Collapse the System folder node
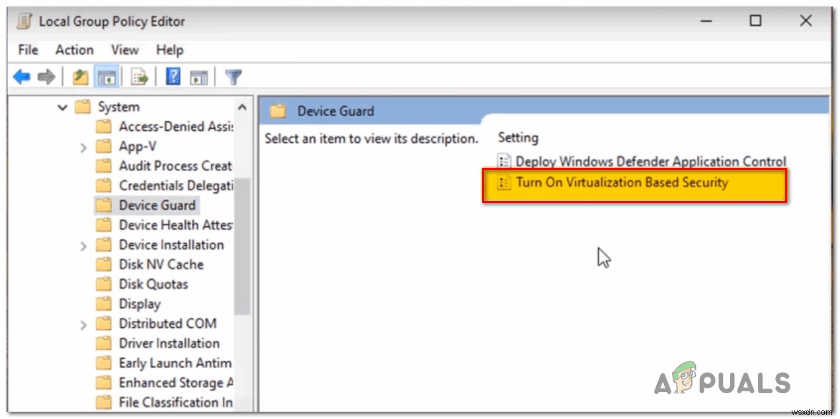The height and width of the screenshot is (419, 840). pyautogui.click(x=62, y=106)
